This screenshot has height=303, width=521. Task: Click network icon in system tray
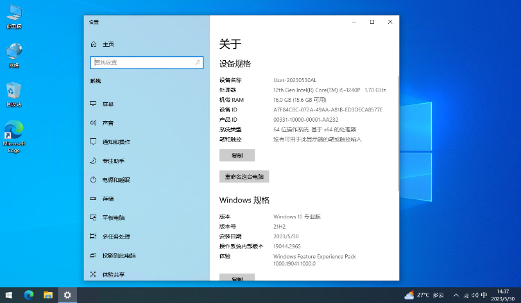[x=466, y=295]
